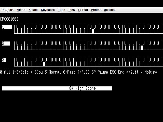This screenshot has height=122, width=163.
Task: Open the Sound menu
Action: (x=33, y=10)
